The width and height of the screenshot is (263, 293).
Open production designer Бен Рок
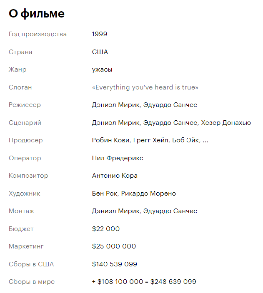105,194
